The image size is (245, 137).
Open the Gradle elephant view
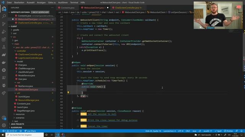[x=4, y=55]
